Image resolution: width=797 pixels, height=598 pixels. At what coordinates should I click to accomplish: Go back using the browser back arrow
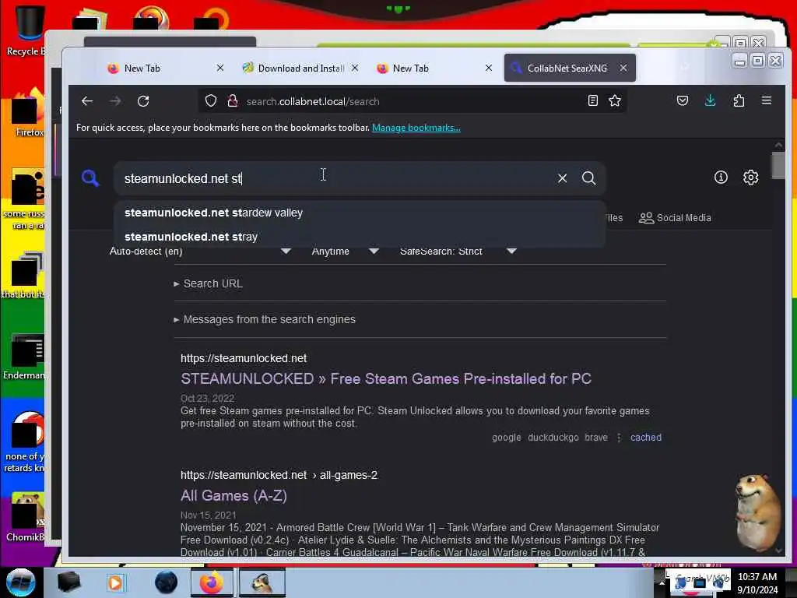[87, 101]
